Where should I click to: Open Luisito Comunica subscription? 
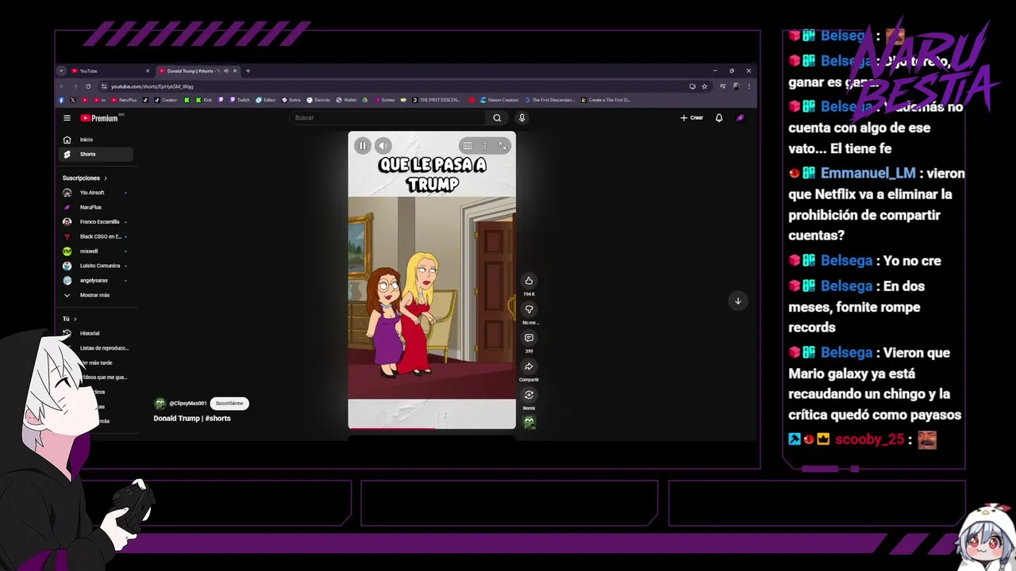[x=96, y=266]
